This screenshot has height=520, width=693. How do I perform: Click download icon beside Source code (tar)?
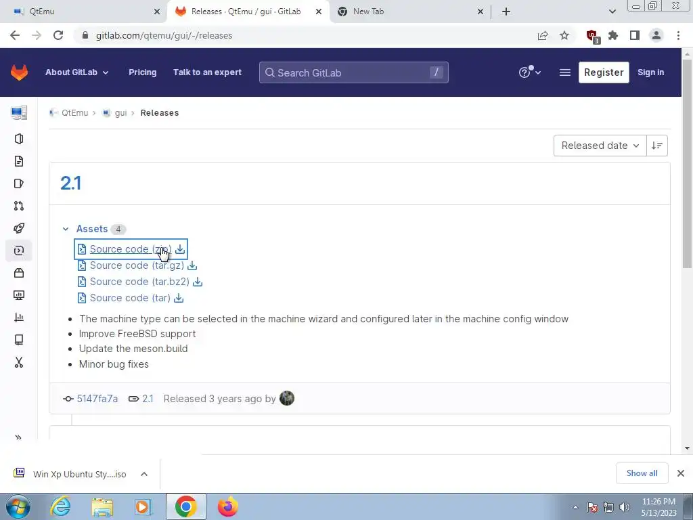click(179, 298)
